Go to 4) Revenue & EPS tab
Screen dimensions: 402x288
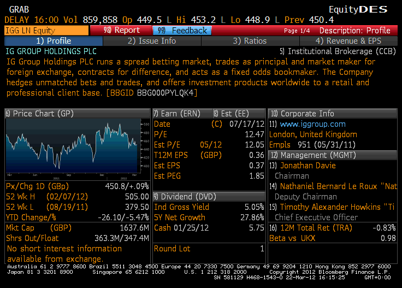pyautogui.click(x=348, y=41)
